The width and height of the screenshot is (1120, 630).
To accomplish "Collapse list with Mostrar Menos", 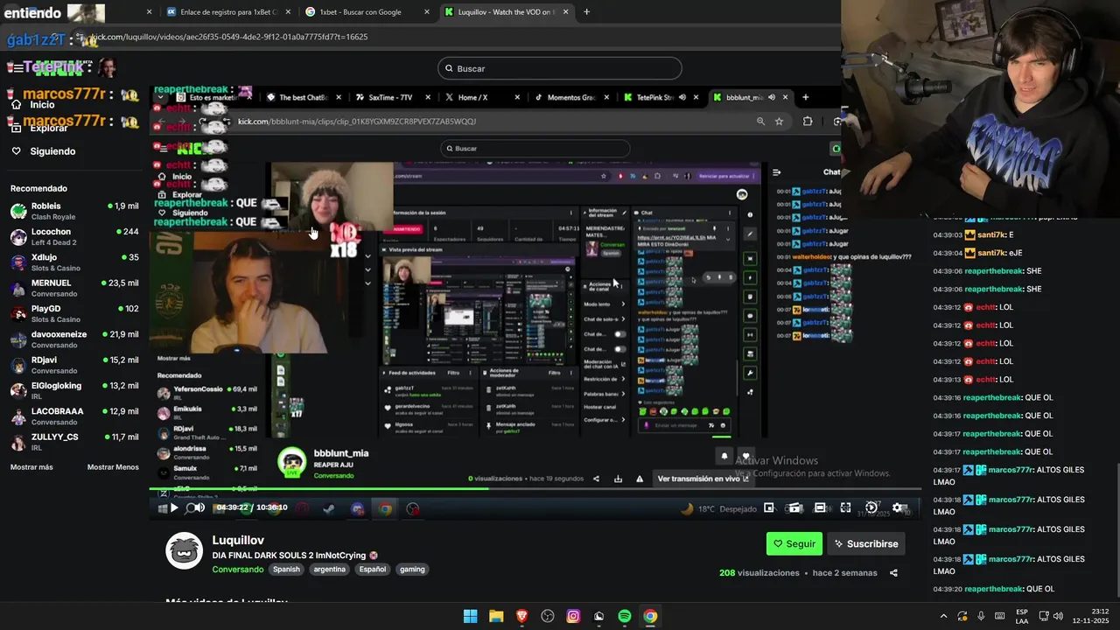I will (113, 467).
